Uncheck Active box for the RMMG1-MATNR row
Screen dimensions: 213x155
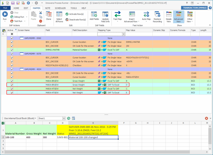(x=12, y=50)
